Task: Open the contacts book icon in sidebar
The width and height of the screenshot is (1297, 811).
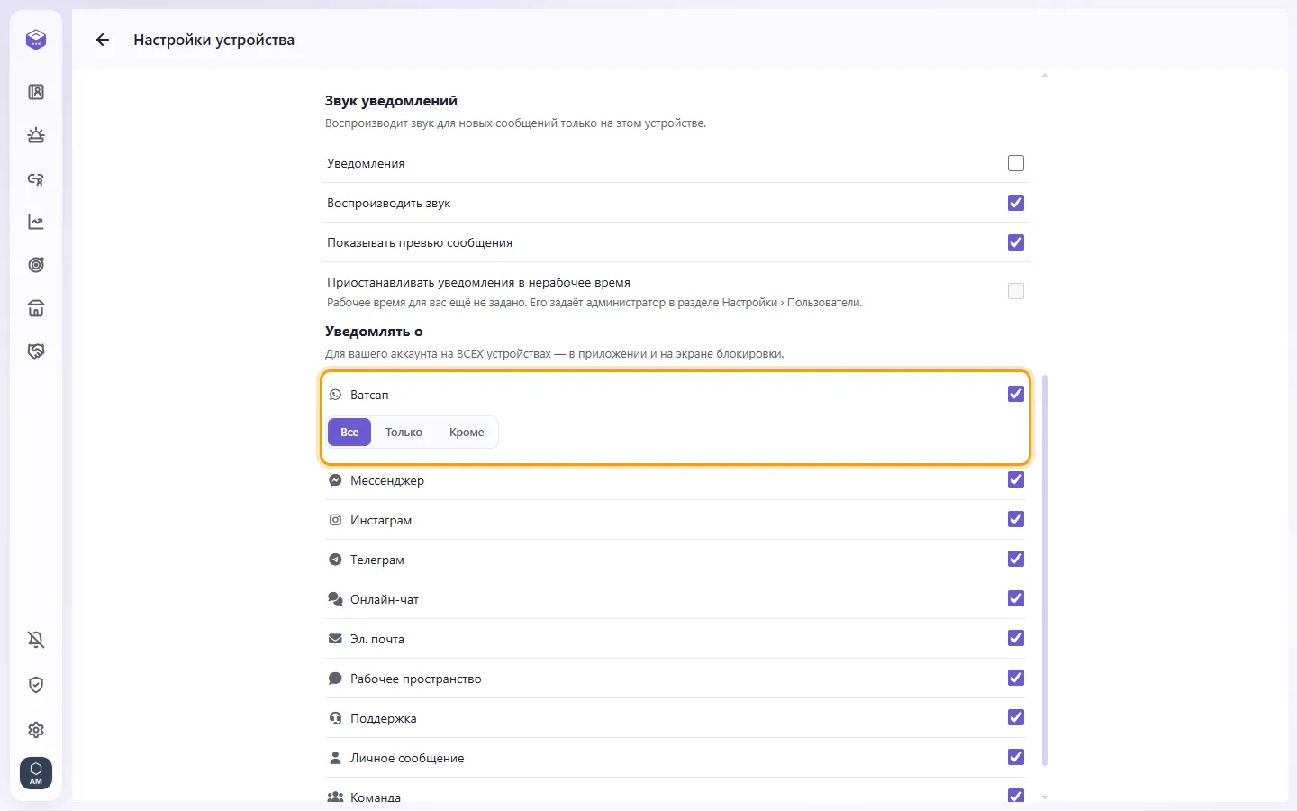Action: click(36, 92)
